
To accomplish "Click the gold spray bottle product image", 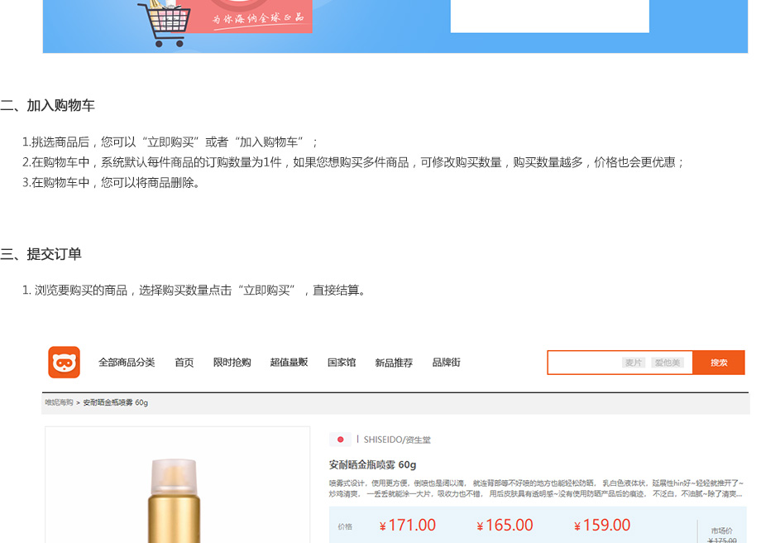I will click(174, 500).
